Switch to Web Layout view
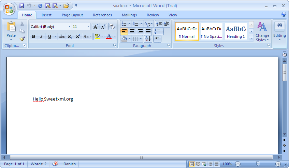Screen dimensions: 289x168 pyautogui.click(x=204, y=164)
